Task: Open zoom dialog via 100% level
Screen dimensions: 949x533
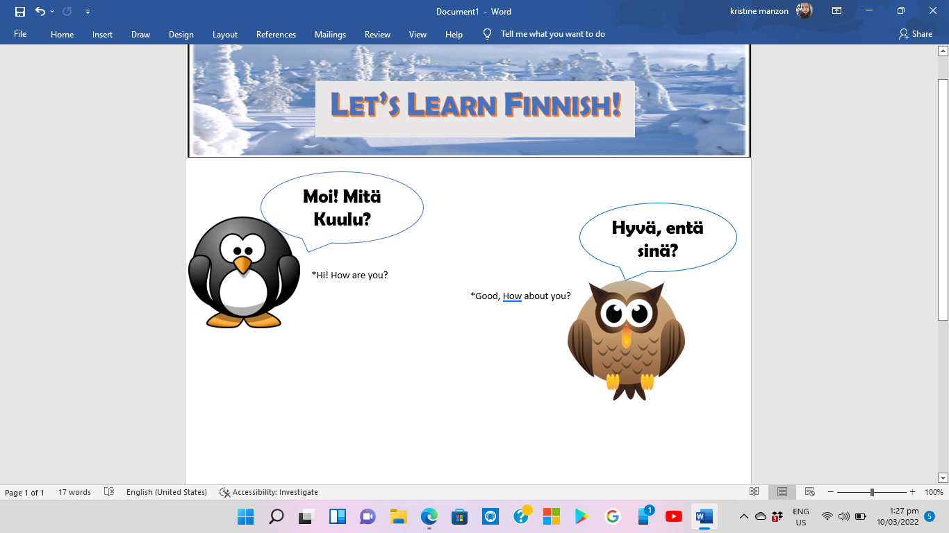Action: [934, 492]
